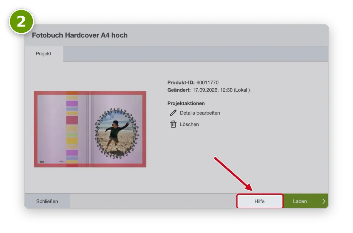Click the trash can icon for Löschen
353x233 pixels.
click(173, 124)
